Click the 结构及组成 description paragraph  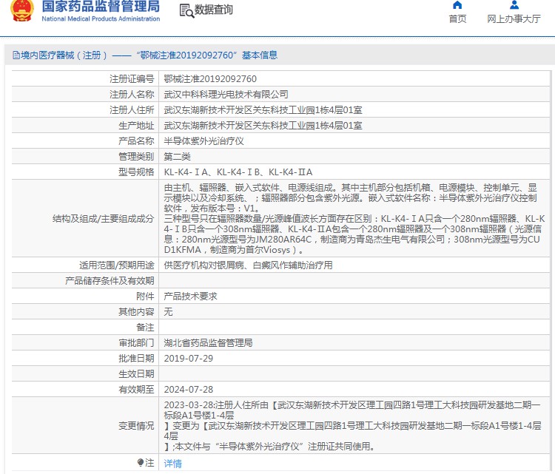pos(354,219)
